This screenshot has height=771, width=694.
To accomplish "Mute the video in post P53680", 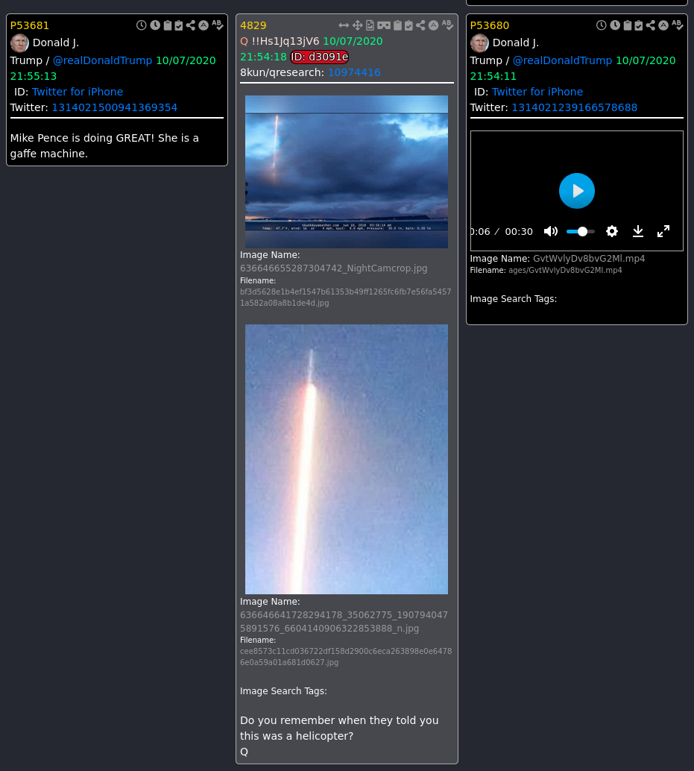I will pos(551,231).
